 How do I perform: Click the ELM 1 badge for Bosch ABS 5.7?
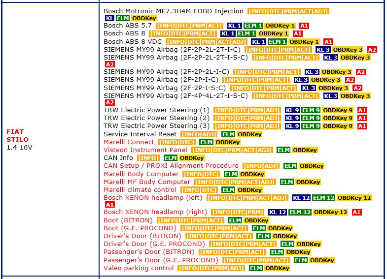click(x=253, y=26)
